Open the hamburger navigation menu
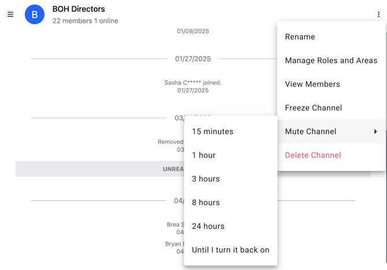Viewport: 387px width, 270px height. click(10, 14)
